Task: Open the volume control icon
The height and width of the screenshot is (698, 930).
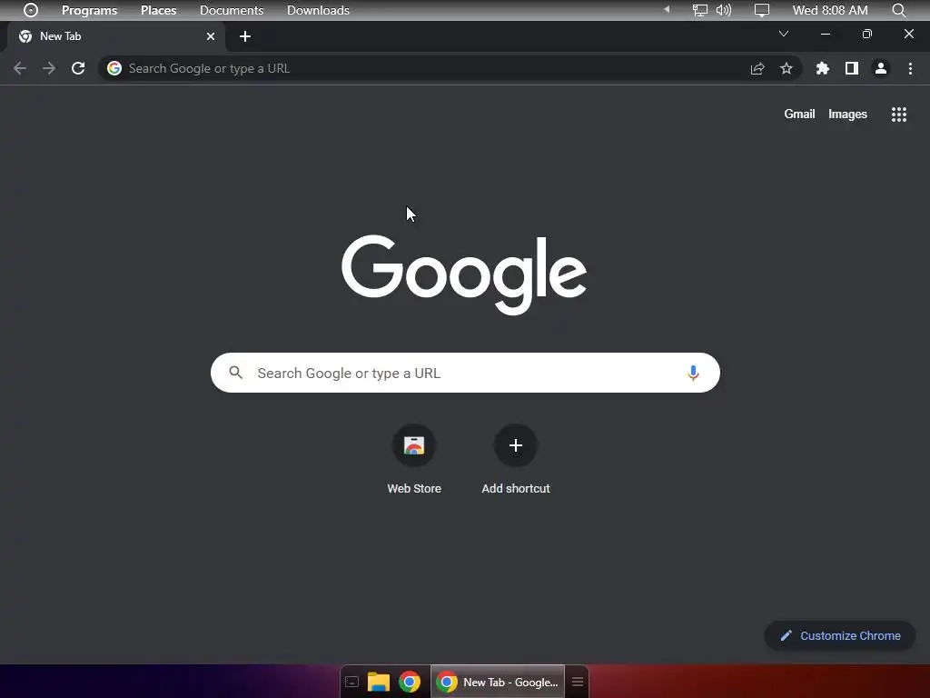Action: (x=724, y=10)
